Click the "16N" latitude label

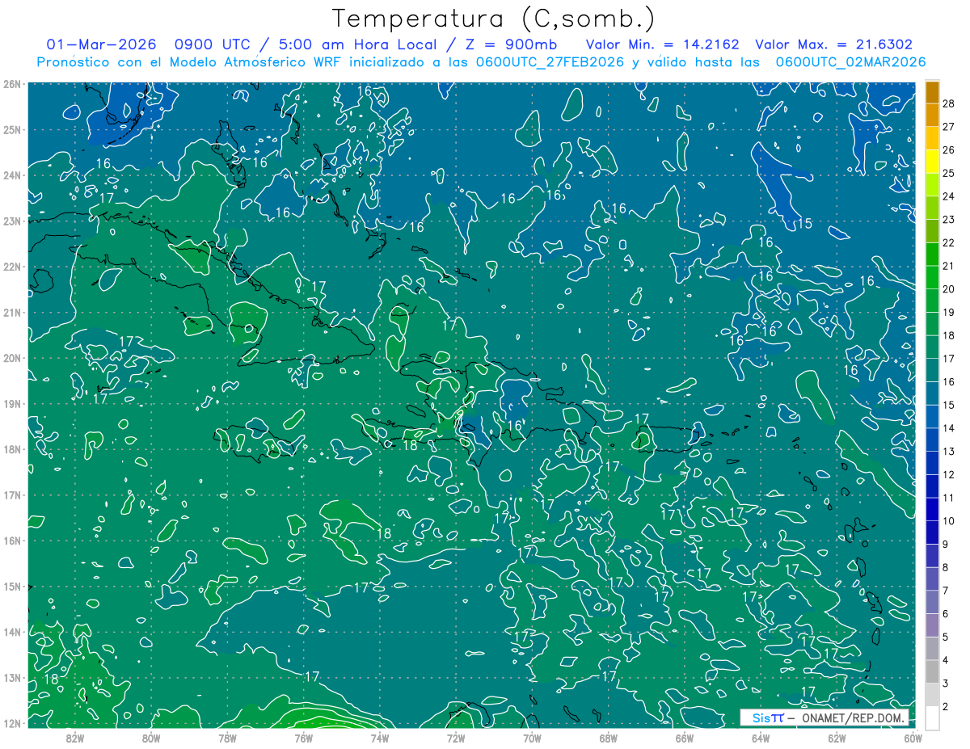tap(11, 541)
